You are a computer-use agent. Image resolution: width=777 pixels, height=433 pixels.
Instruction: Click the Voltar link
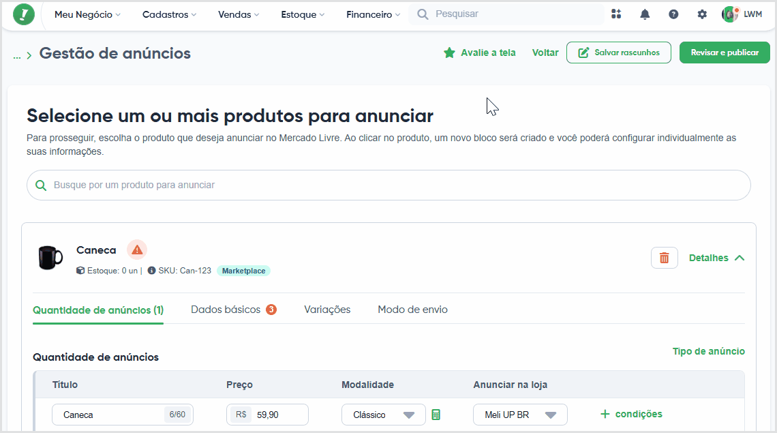545,53
